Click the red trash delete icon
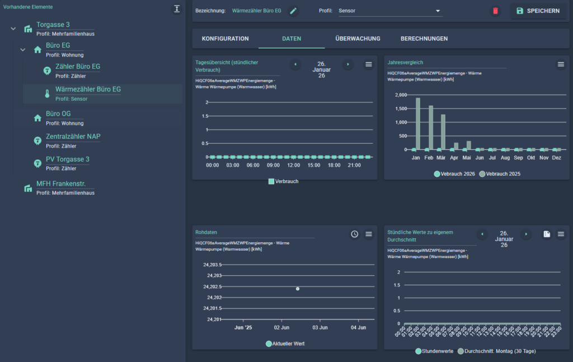The image size is (573, 362). point(495,11)
